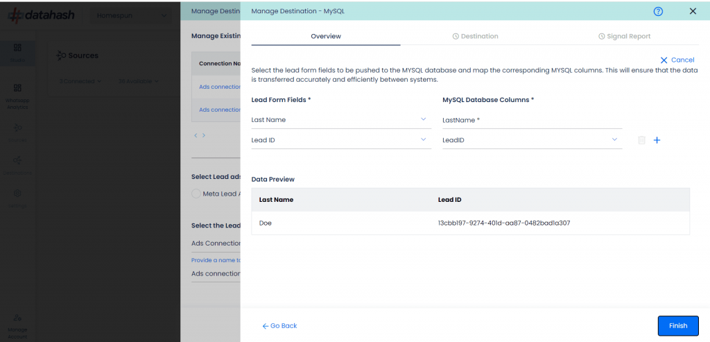710x342 pixels.
Task: Open Studio in the sidebar
Action: (x=17, y=53)
